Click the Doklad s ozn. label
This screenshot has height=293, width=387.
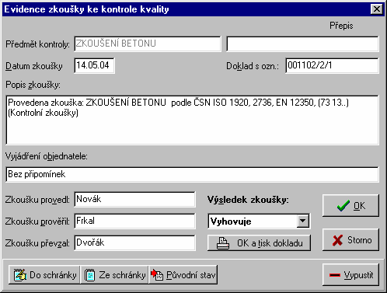(x=253, y=66)
